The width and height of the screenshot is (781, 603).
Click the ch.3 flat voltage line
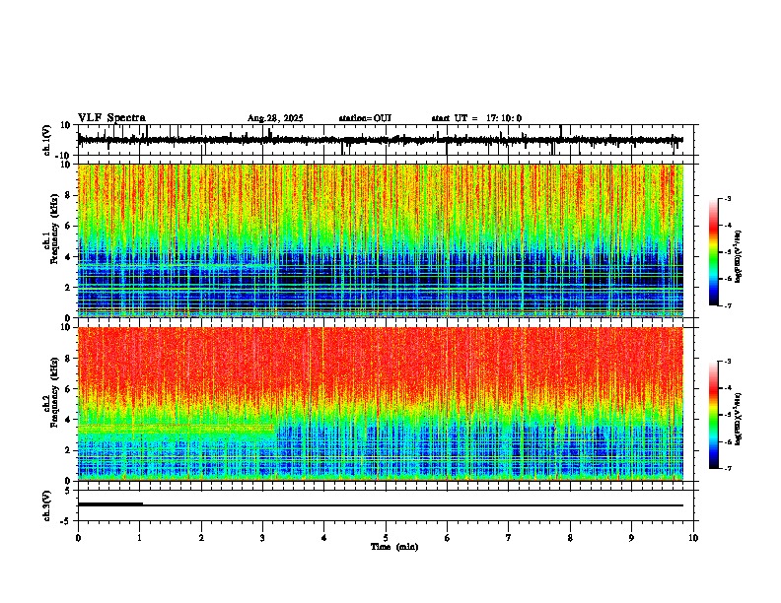point(381,505)
